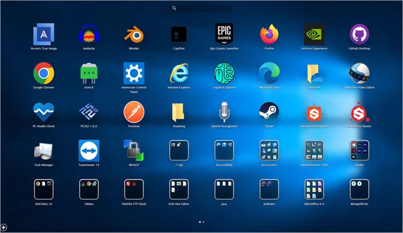This screenshot has height=233, width=403.
Task: Open Task Manager
Action: click(x=44, y=151)
